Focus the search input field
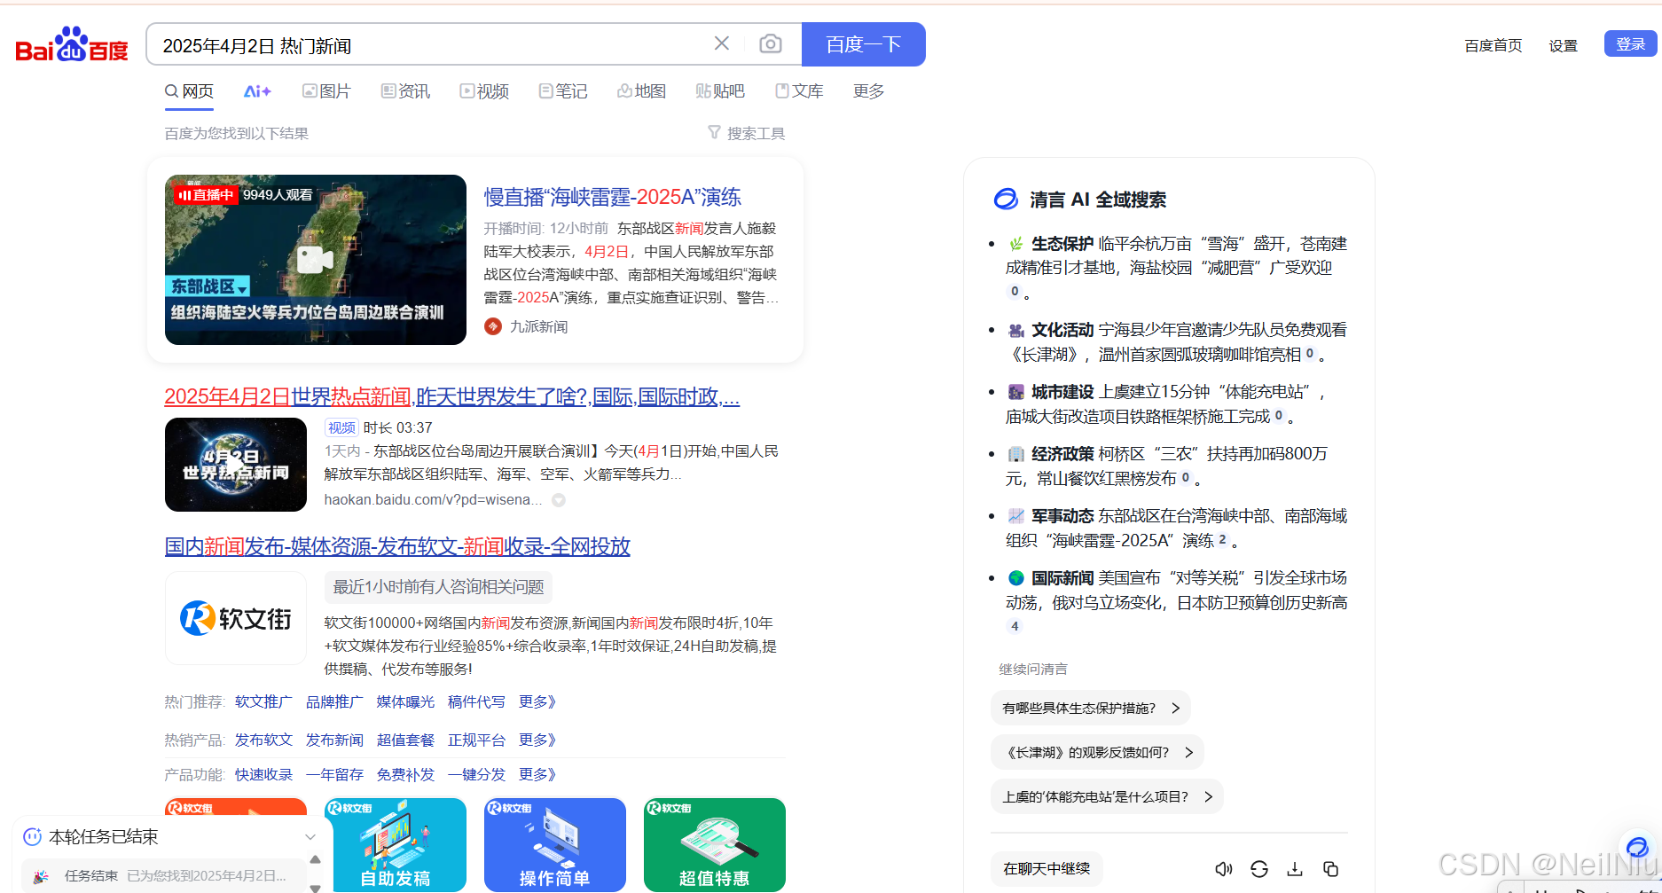1662x893 pixels. 435,45
